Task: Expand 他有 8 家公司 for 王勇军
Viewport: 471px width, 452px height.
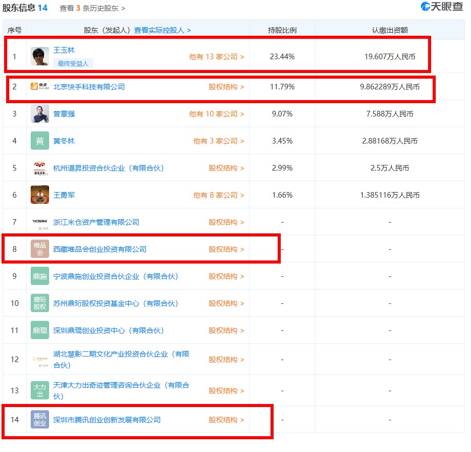Action: tap(218, 195)
